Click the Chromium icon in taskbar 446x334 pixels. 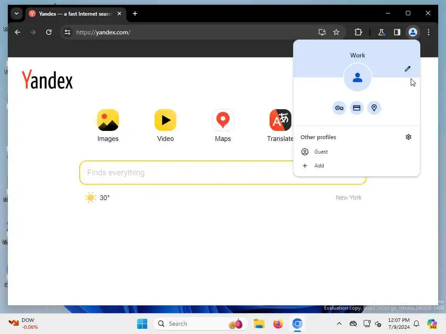click(297, 324)
